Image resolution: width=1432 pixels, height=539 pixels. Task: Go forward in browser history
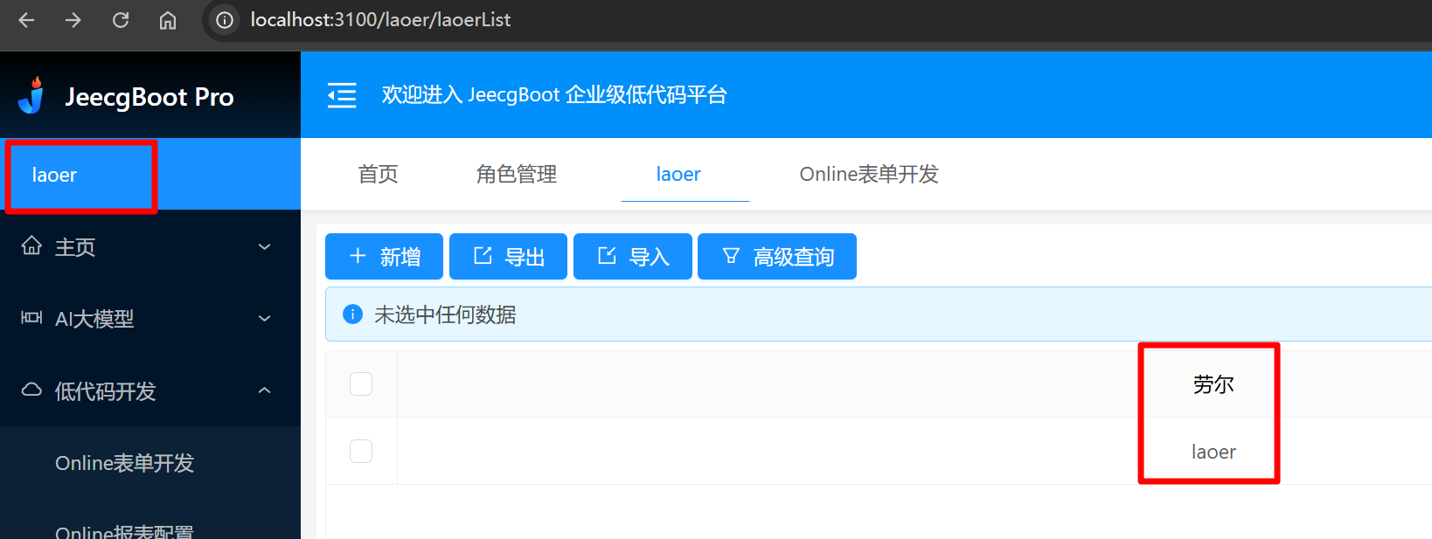pos(73,20)
